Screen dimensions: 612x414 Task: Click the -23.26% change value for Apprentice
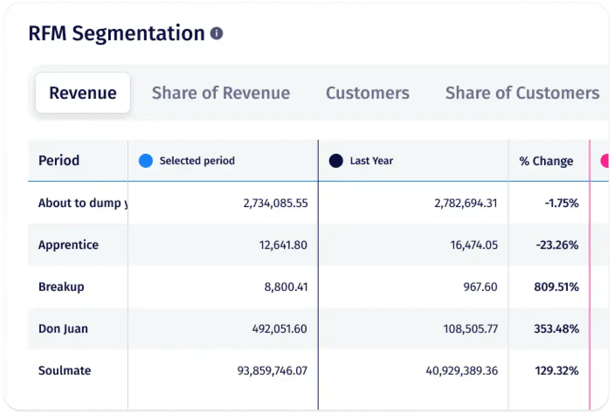click(x=557, y=245)
